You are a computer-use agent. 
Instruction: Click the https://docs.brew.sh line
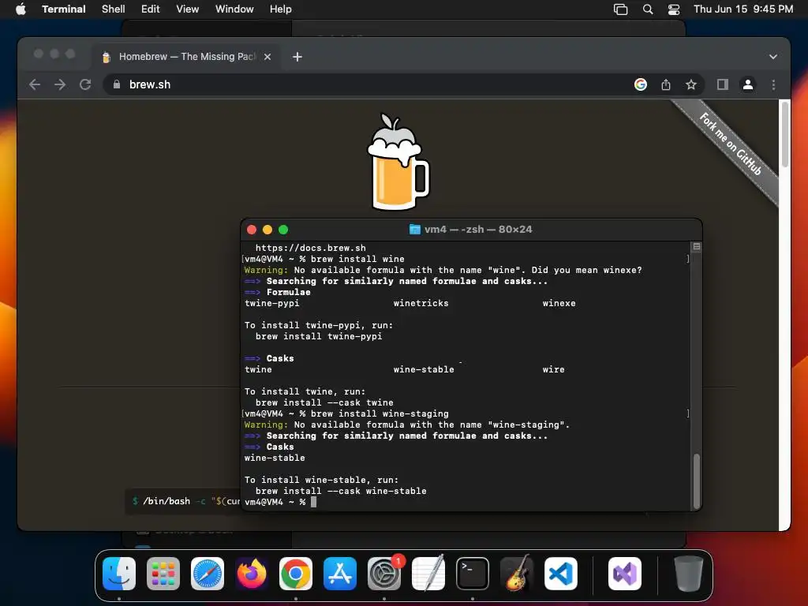tap(311, 248)
